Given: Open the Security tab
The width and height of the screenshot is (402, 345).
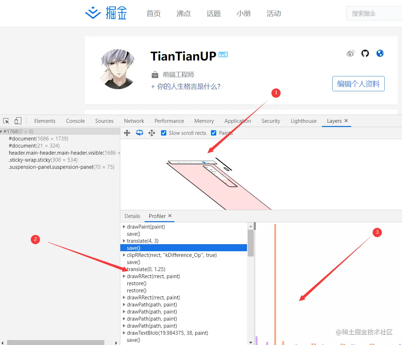Looking at the screenshot, I should 271,121.
